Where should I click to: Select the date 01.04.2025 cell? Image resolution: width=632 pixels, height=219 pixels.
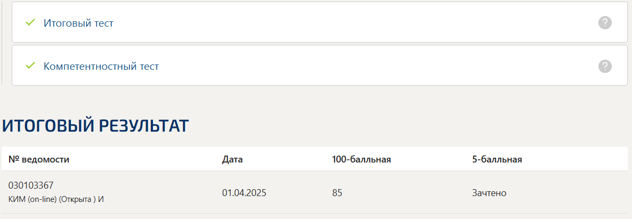pyautogui.click(x=244, y=193)
